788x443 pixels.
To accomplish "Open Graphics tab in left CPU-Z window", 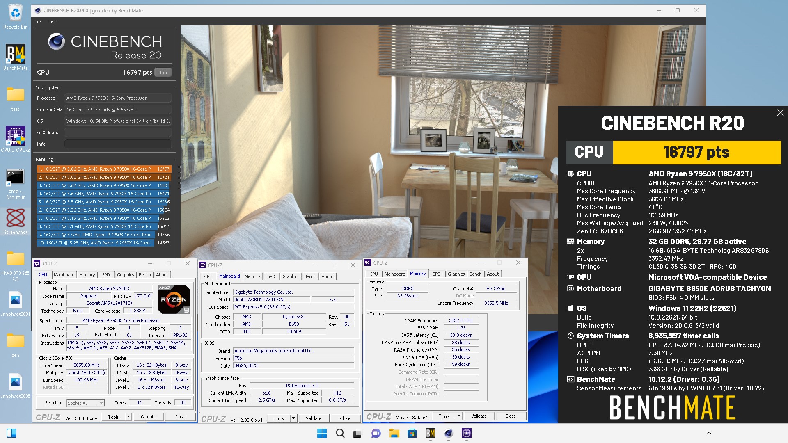I will [x=126, y=275].
